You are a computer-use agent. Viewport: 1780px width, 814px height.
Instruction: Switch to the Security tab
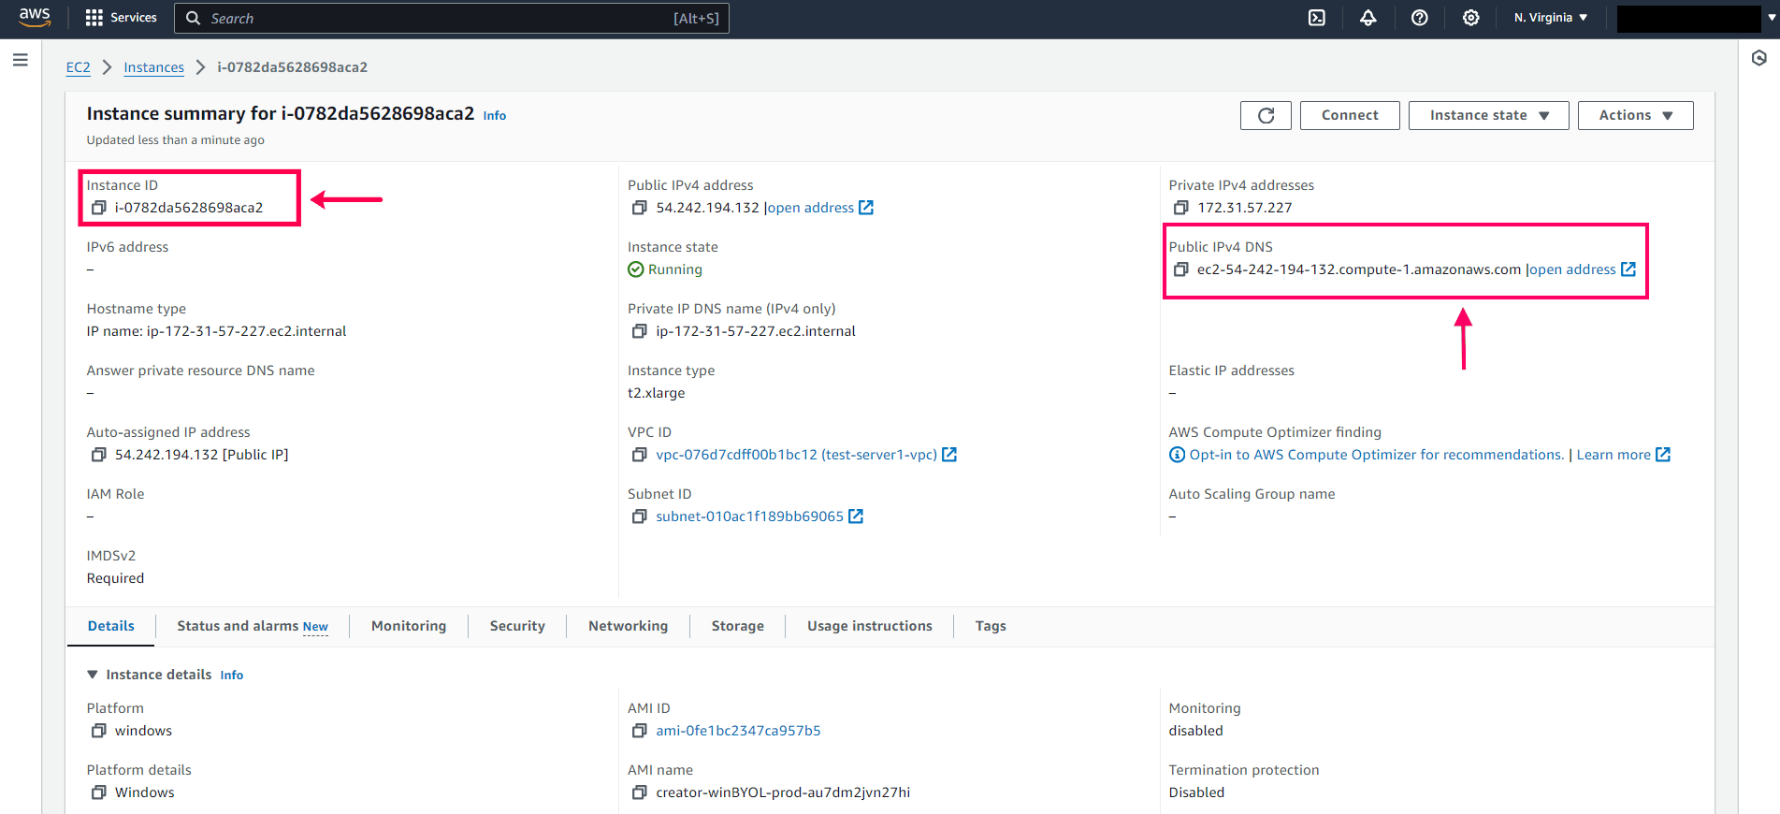516,626
